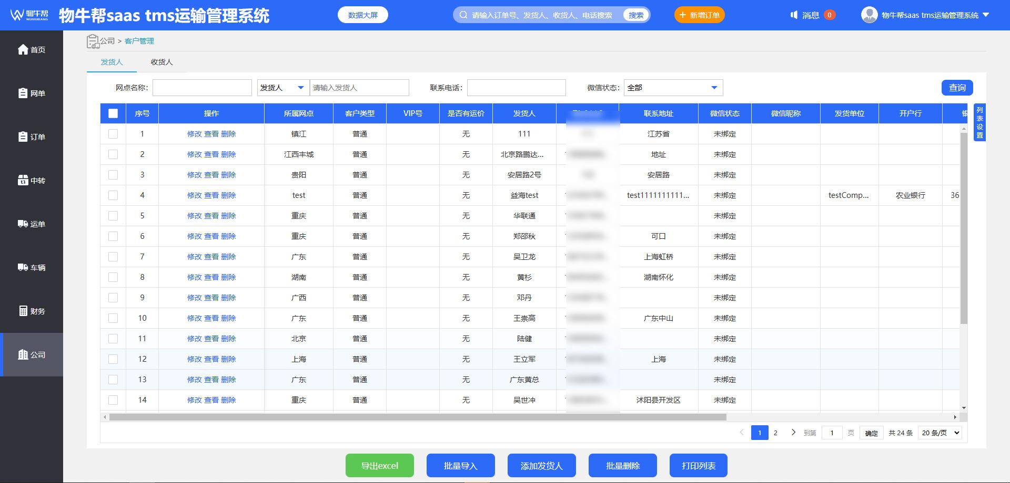Click the 网点名称 input field
This screenshot has width=1010, height=483.
202,88
